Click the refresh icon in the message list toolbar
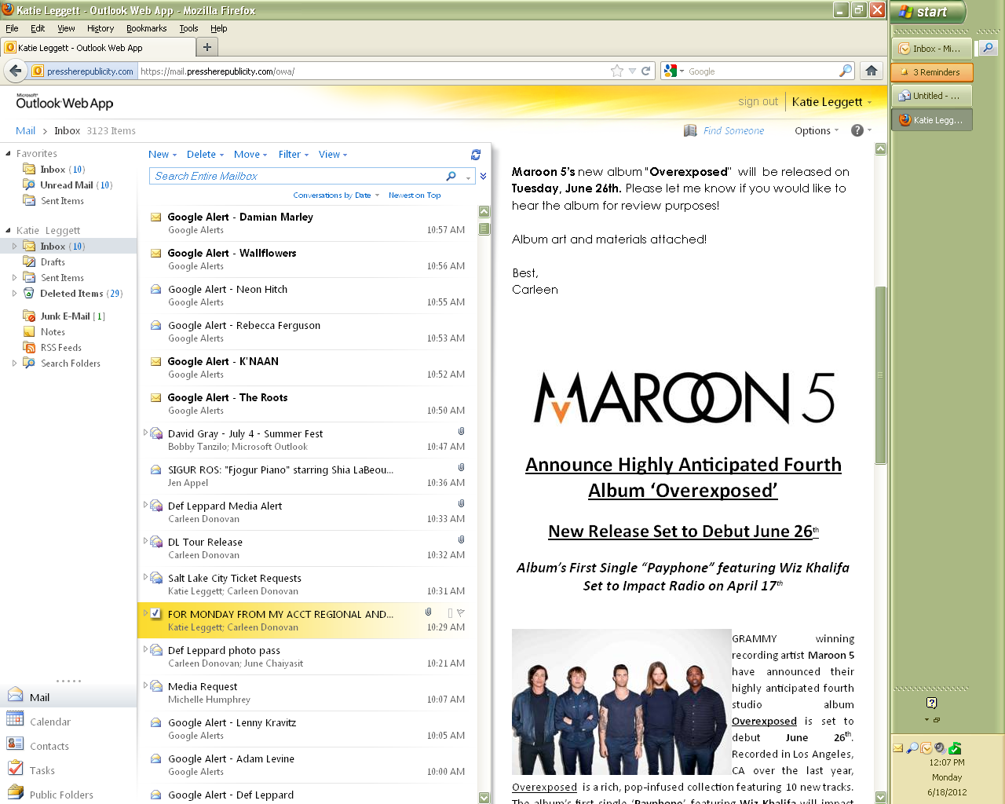The image size is (1005, 804). [x=475, y=155]
